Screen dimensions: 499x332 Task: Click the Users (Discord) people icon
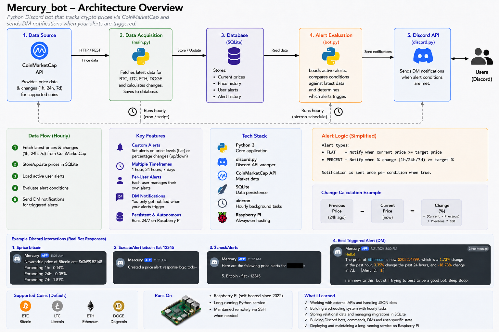point(482,56)
